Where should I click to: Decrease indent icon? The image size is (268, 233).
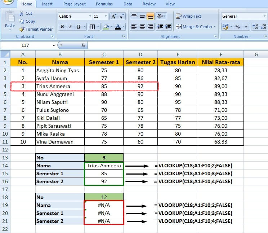(160, 27)
